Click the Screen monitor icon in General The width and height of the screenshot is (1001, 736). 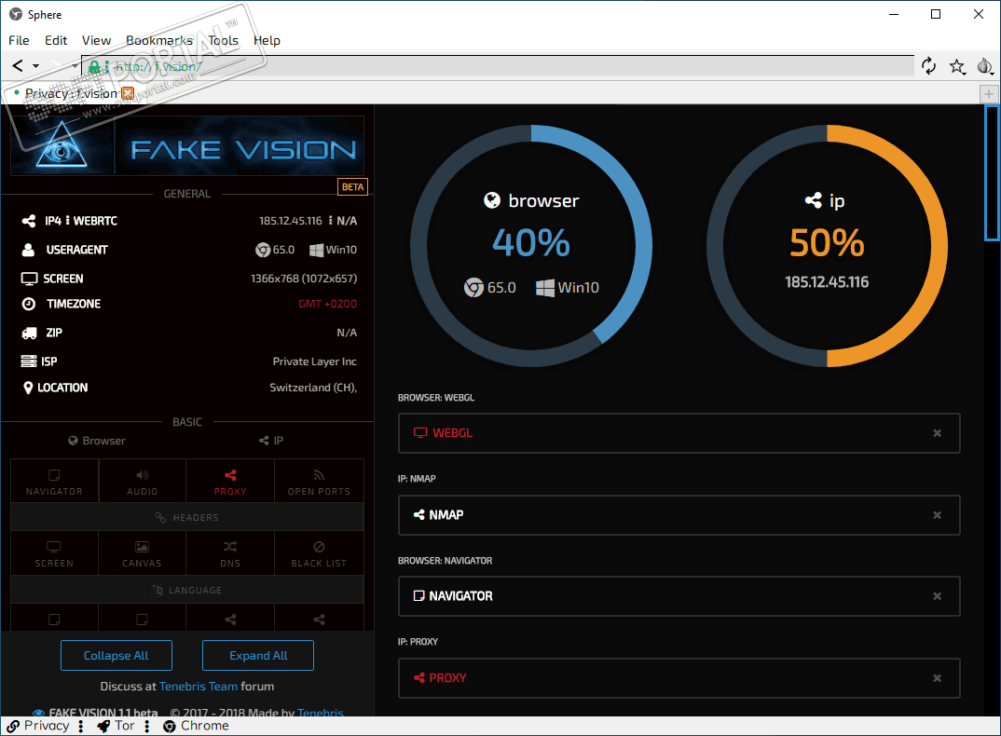30,279
